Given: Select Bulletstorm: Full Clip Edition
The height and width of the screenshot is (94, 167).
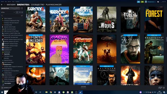Looking at the screenshot, I should point(11,71).
